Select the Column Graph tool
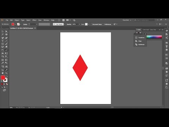 6,67
